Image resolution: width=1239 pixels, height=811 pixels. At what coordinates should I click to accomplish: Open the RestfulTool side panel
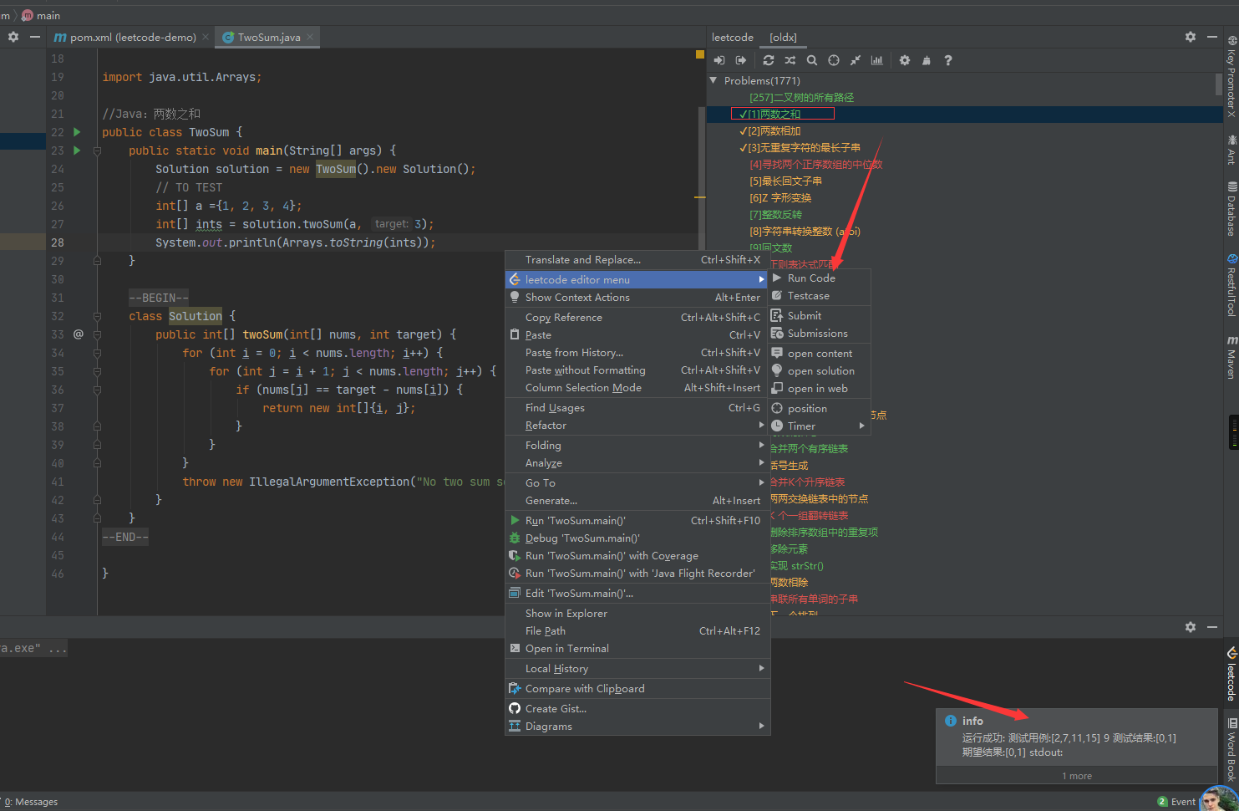1231,285
